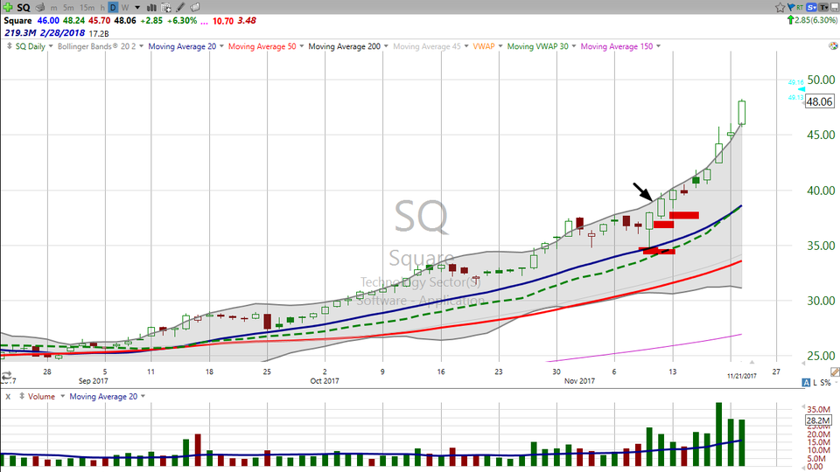The height and width of the screenshot is (472, 840).
Task: Click the Sep 2017 time axis label
Action: (94, 381)
